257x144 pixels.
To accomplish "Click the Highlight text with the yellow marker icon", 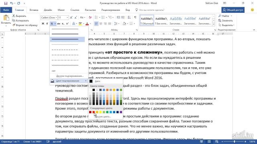I will [x=80, y=24].
